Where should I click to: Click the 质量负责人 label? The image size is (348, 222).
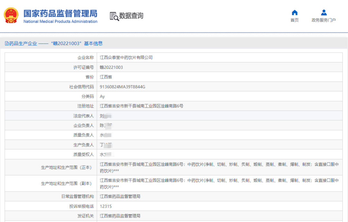click(x=83, y=135)
